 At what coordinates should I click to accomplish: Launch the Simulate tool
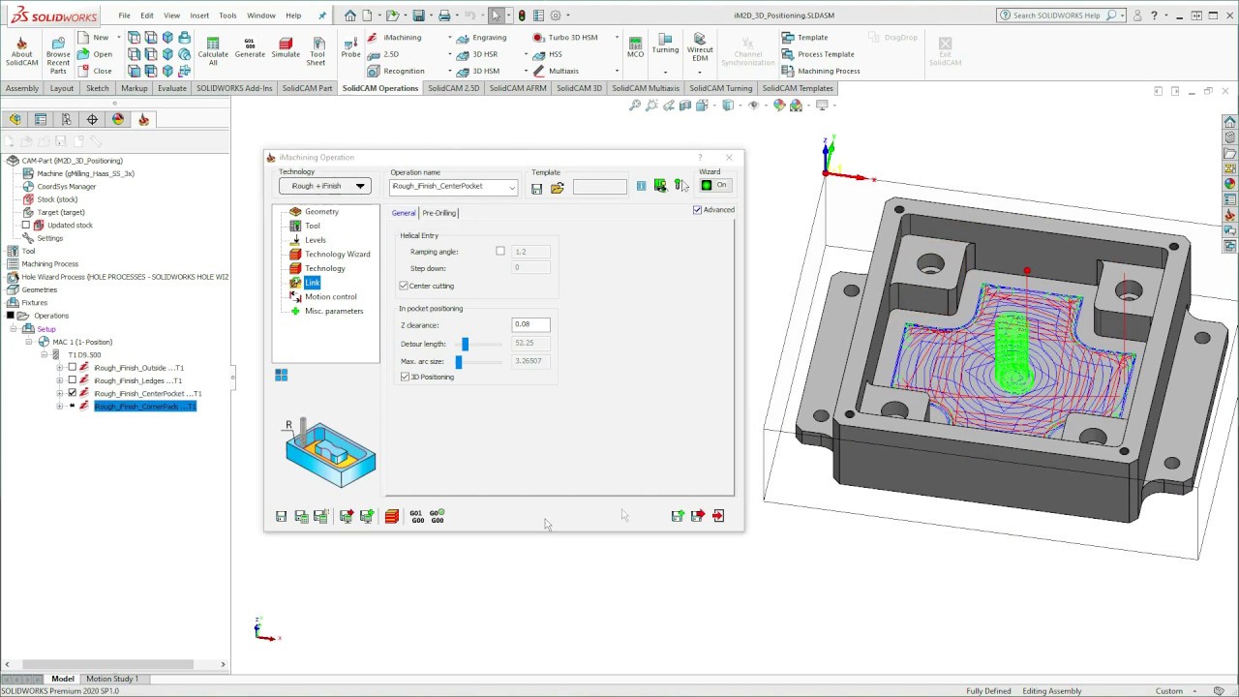286,48
